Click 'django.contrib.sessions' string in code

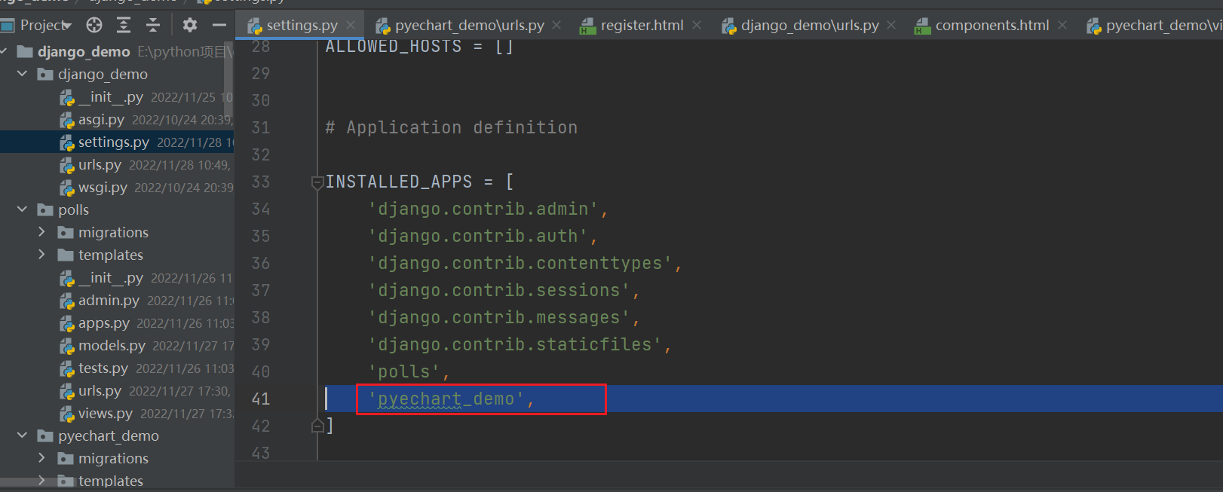[499, 290]
